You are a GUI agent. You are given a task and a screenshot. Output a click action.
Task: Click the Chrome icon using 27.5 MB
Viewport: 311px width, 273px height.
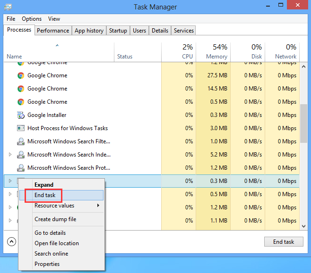pos(20,75)
